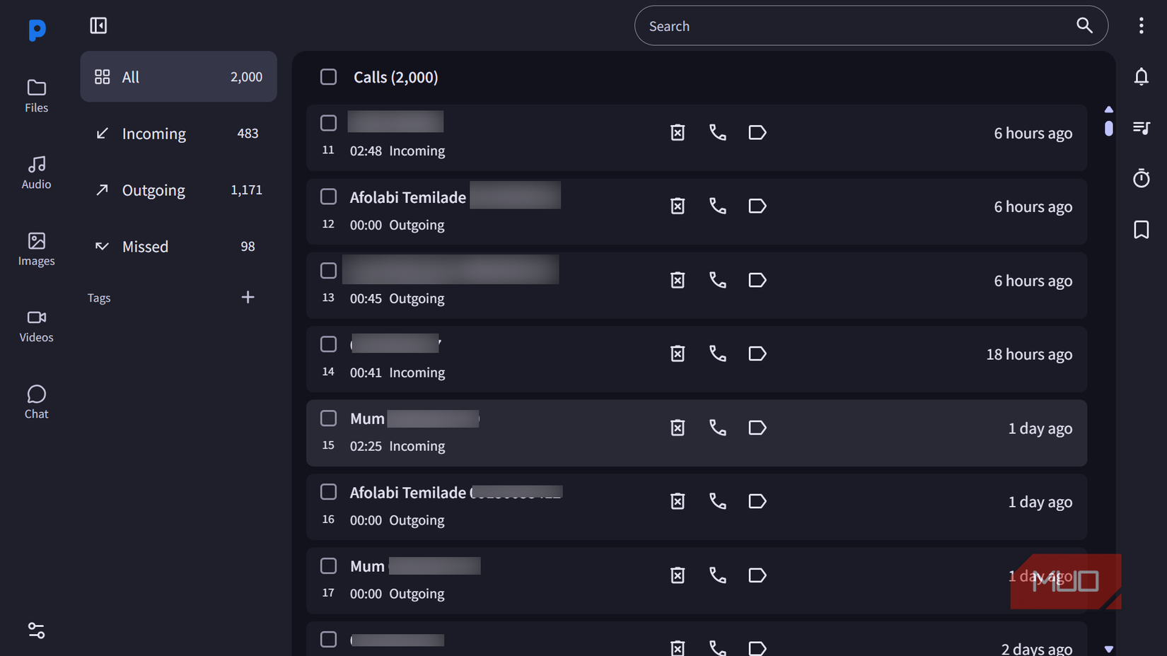Call Afolabi Temilade from entry 16
The image size is (1167, 656).
point(717,501)
